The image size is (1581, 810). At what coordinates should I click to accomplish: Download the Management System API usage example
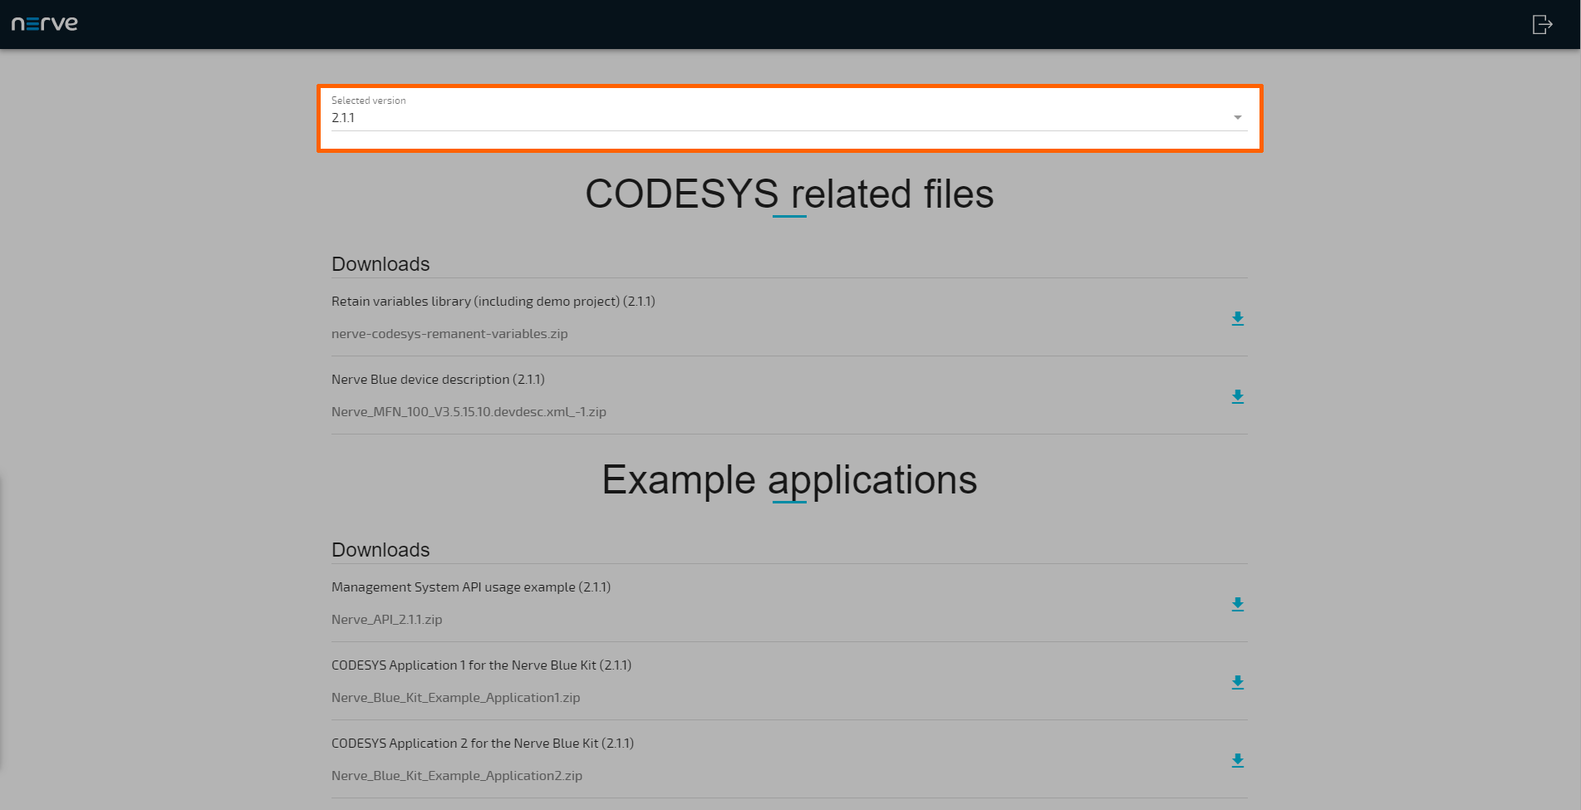click(x=1237, y=604)
